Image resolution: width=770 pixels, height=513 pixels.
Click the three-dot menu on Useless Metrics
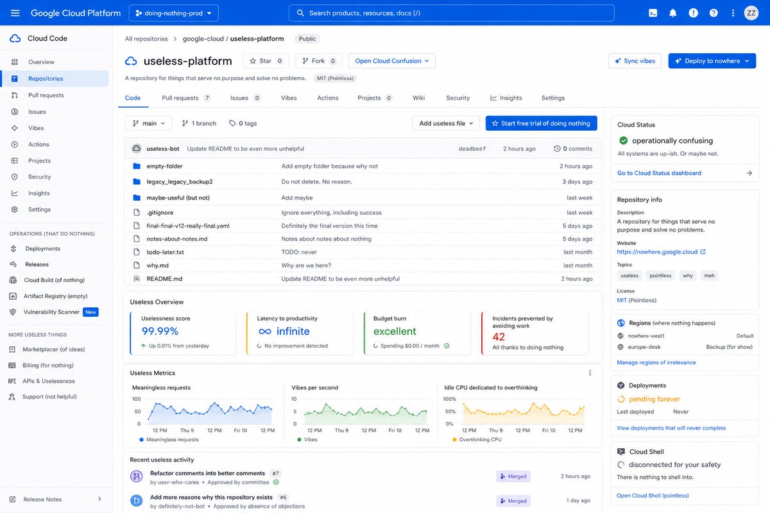(x=590, y=373)
